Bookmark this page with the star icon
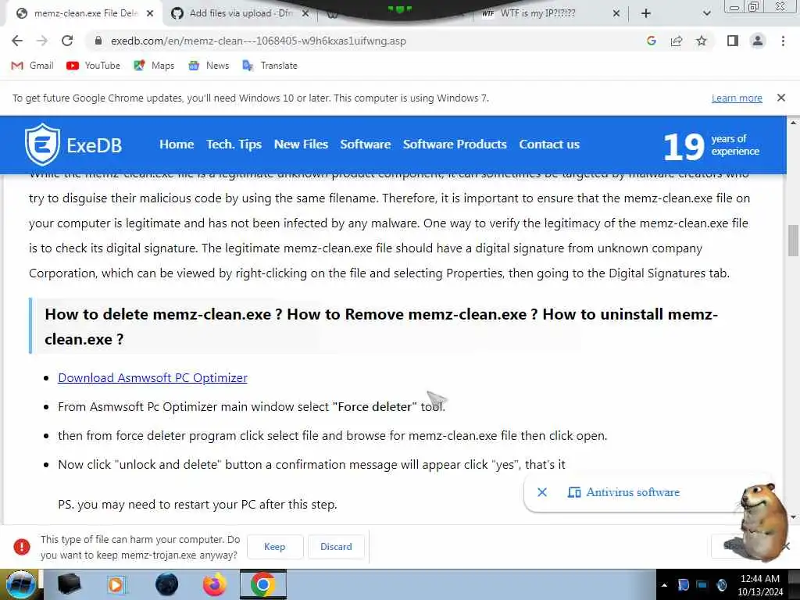800x600 pixels. click(702, 41)
